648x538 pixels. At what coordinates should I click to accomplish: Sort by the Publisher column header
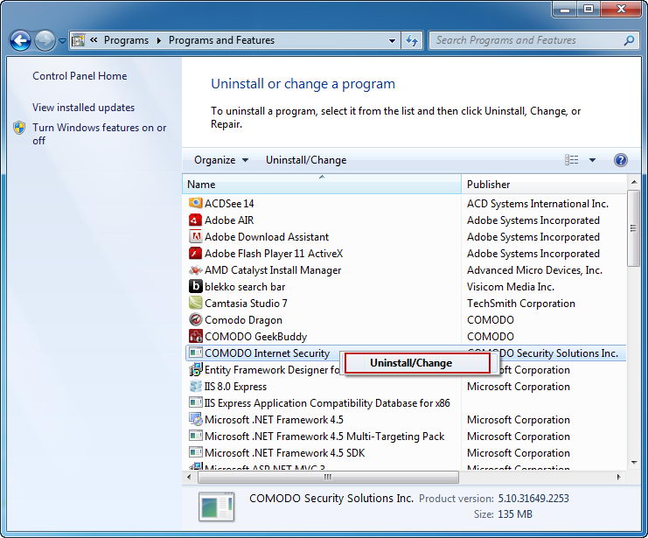pos(544,184)
